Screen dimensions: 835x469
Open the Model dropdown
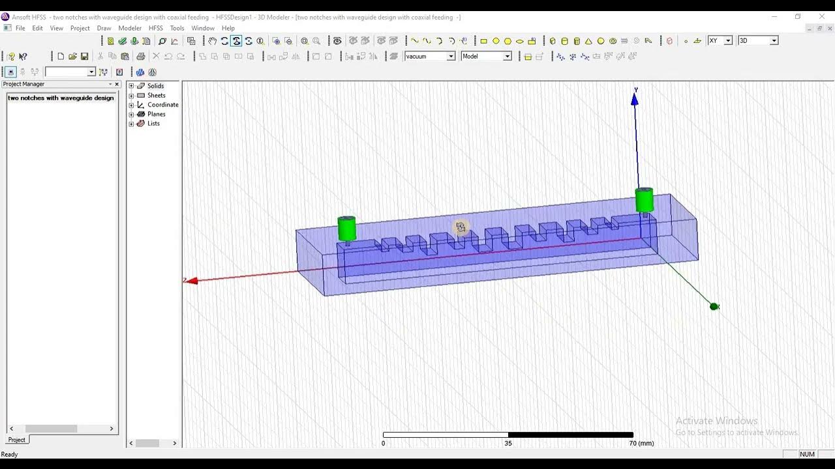(x=507, y=57)
